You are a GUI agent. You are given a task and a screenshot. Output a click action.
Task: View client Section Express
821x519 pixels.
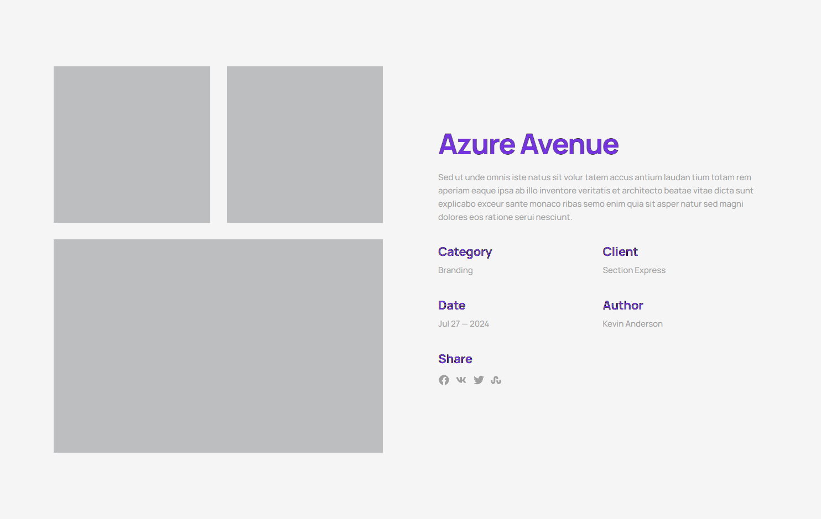click(x=634, y=270)
